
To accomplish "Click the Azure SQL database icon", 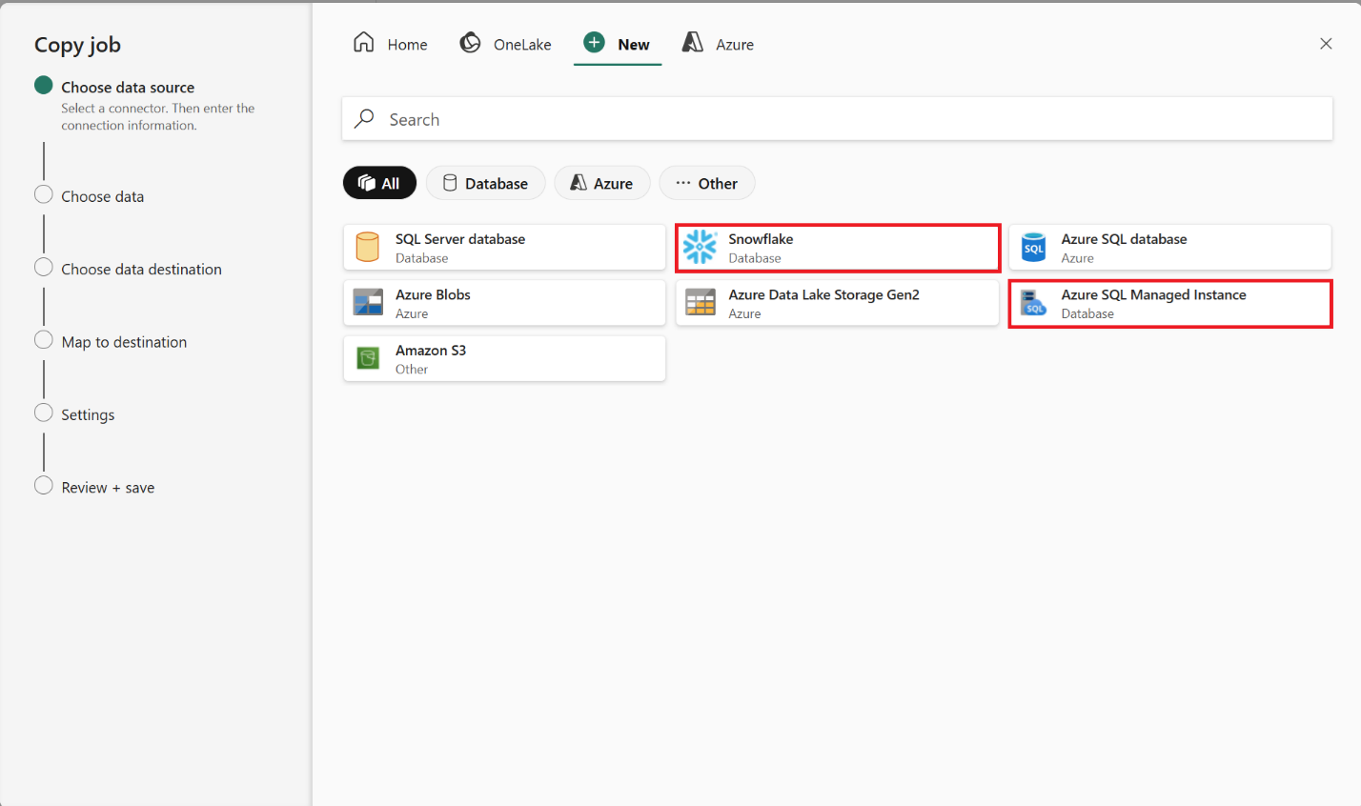I will click(1033, 247).
